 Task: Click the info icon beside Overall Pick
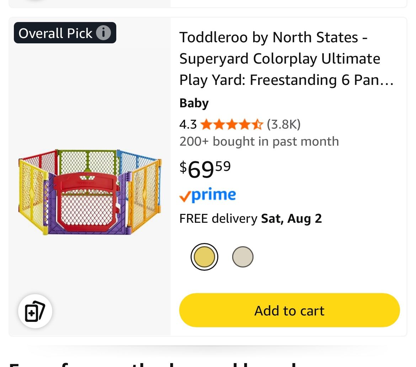[x=103, y=33]
